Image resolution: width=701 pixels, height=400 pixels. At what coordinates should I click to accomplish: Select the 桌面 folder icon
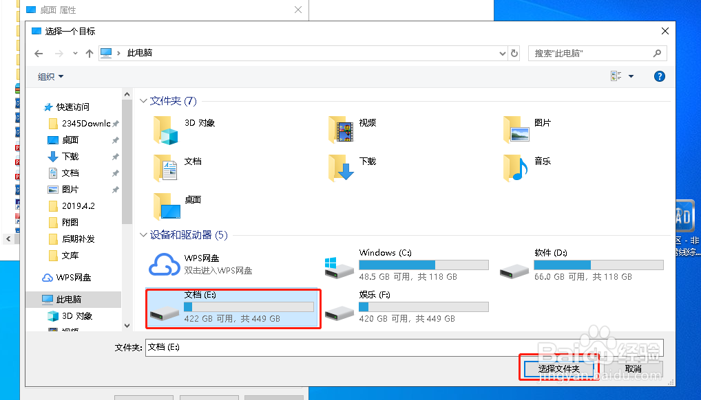tap(167, 206)
